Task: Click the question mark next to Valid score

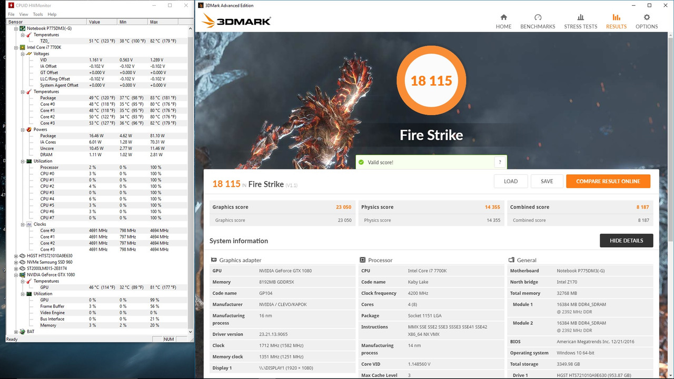Action: [500, 162]
